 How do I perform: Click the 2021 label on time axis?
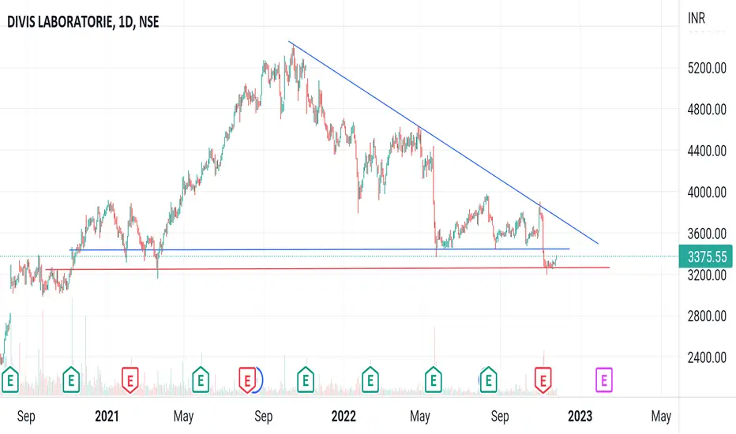[107, 416]
